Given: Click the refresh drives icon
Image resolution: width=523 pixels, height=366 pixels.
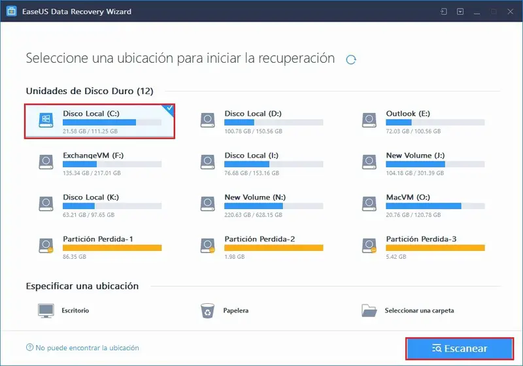Looking at the screenshot, I should point(351,59).
